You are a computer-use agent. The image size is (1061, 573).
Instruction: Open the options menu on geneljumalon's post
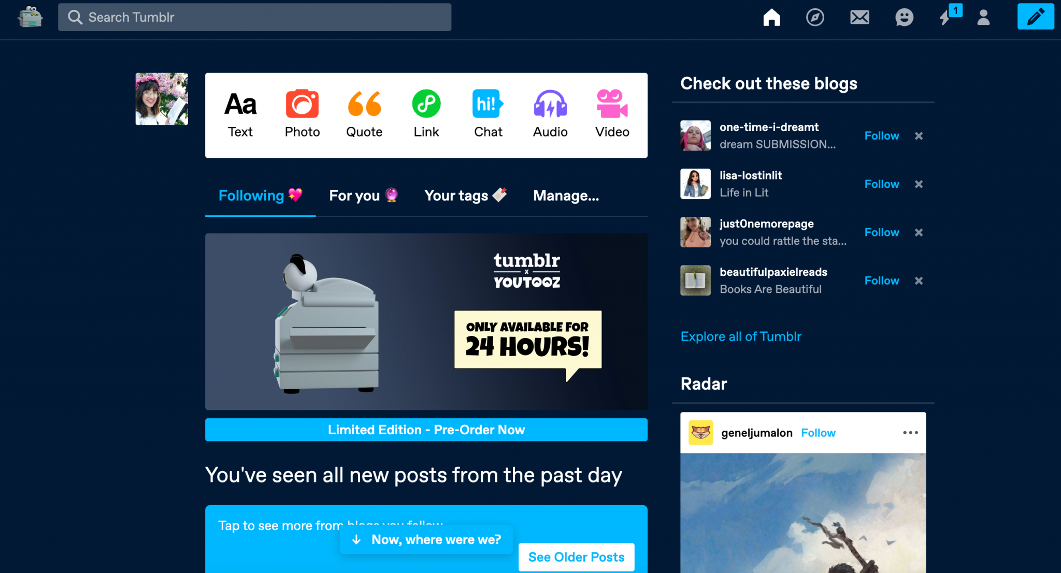[x=911, y=432]
